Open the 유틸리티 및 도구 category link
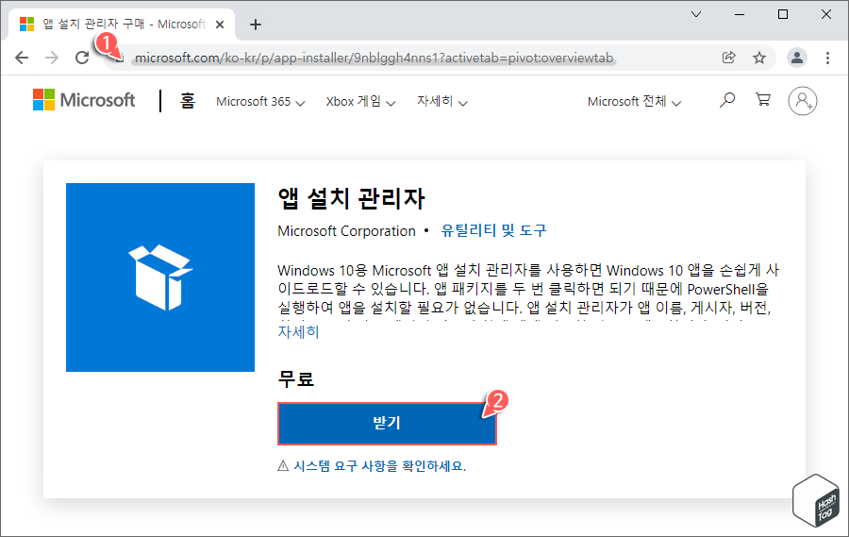The width and height of the screenshot is (849, 537). coord(493,230)
